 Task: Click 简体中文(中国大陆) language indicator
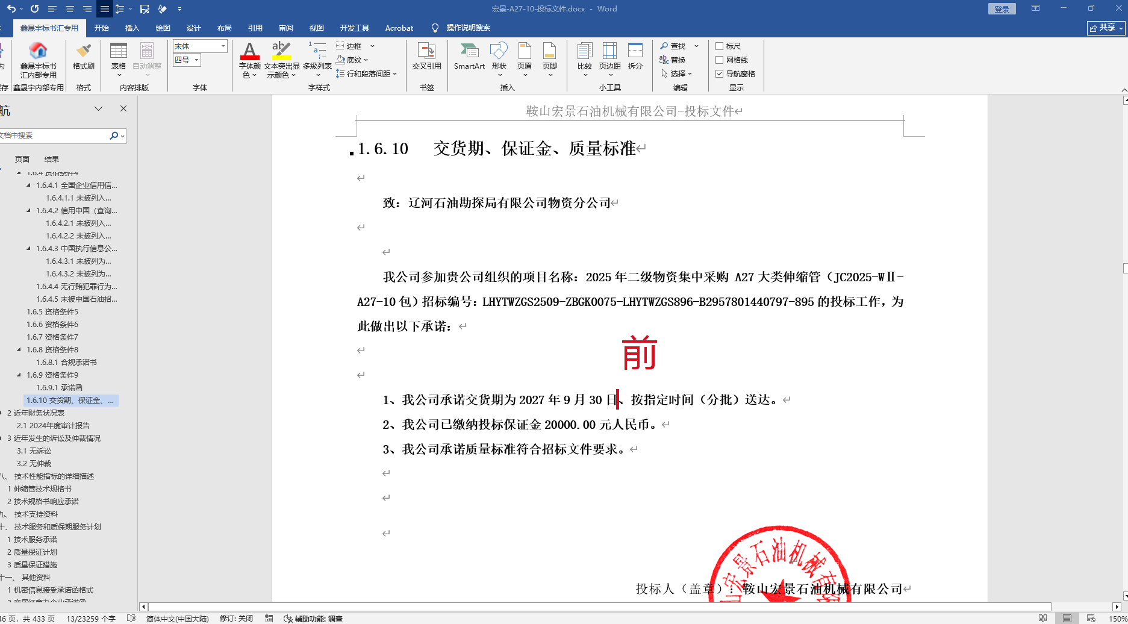(178, 619)
